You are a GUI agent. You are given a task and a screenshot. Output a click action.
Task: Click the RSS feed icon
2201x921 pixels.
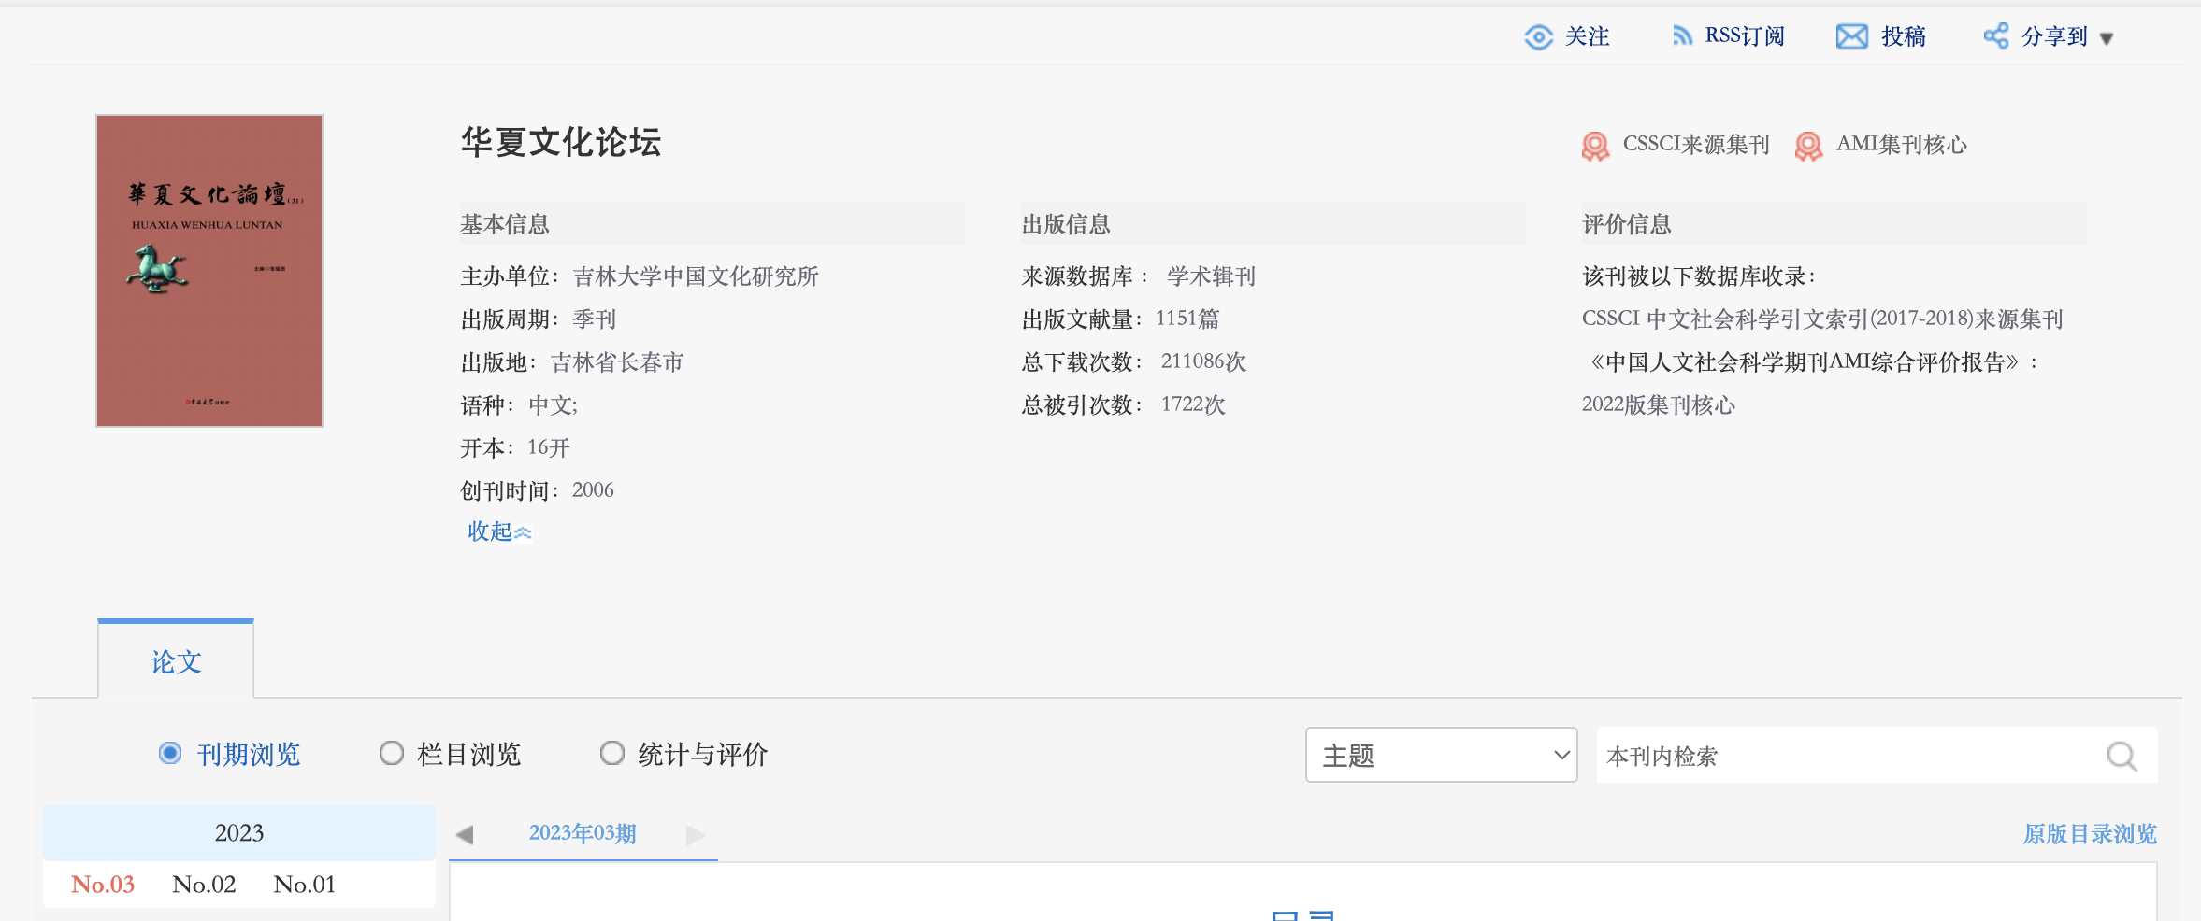[1682, 35]
